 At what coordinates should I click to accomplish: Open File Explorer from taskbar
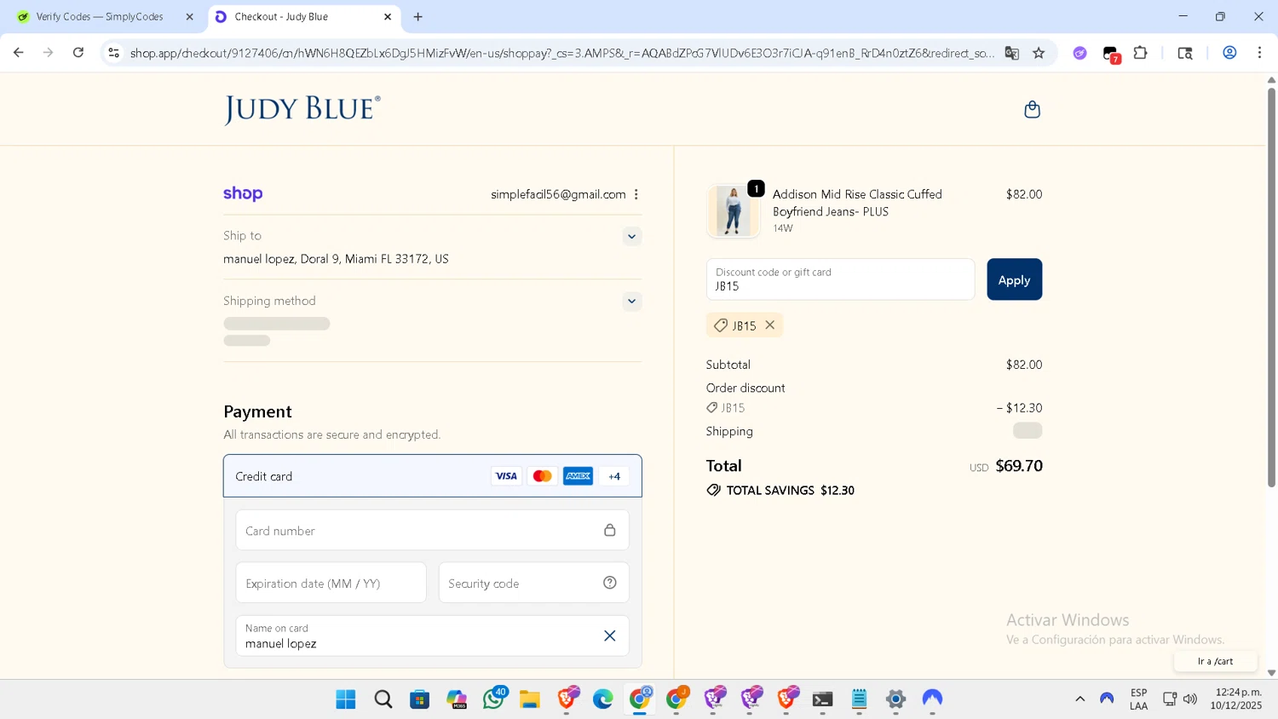[x=530, y=699]
